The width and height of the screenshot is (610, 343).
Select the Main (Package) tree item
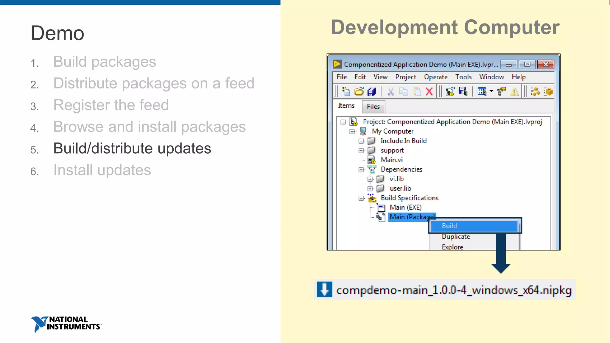[412, 217]
